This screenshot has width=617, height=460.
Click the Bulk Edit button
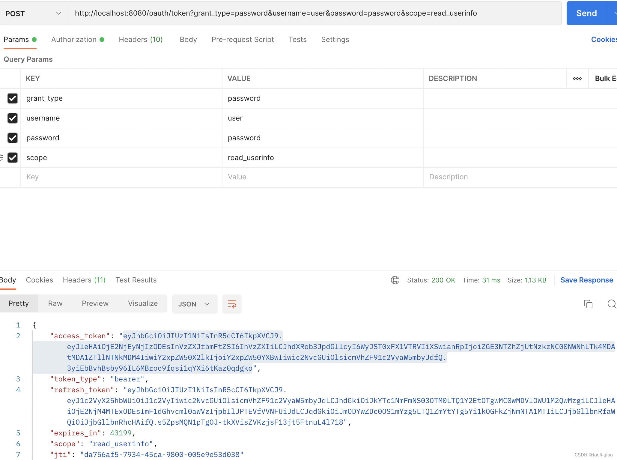point(606,79)
